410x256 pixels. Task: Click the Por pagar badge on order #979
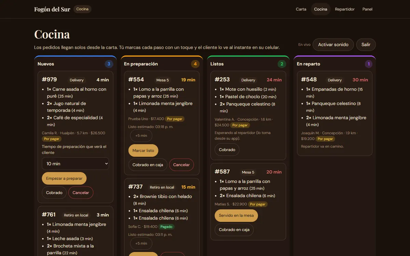(52, 139)
